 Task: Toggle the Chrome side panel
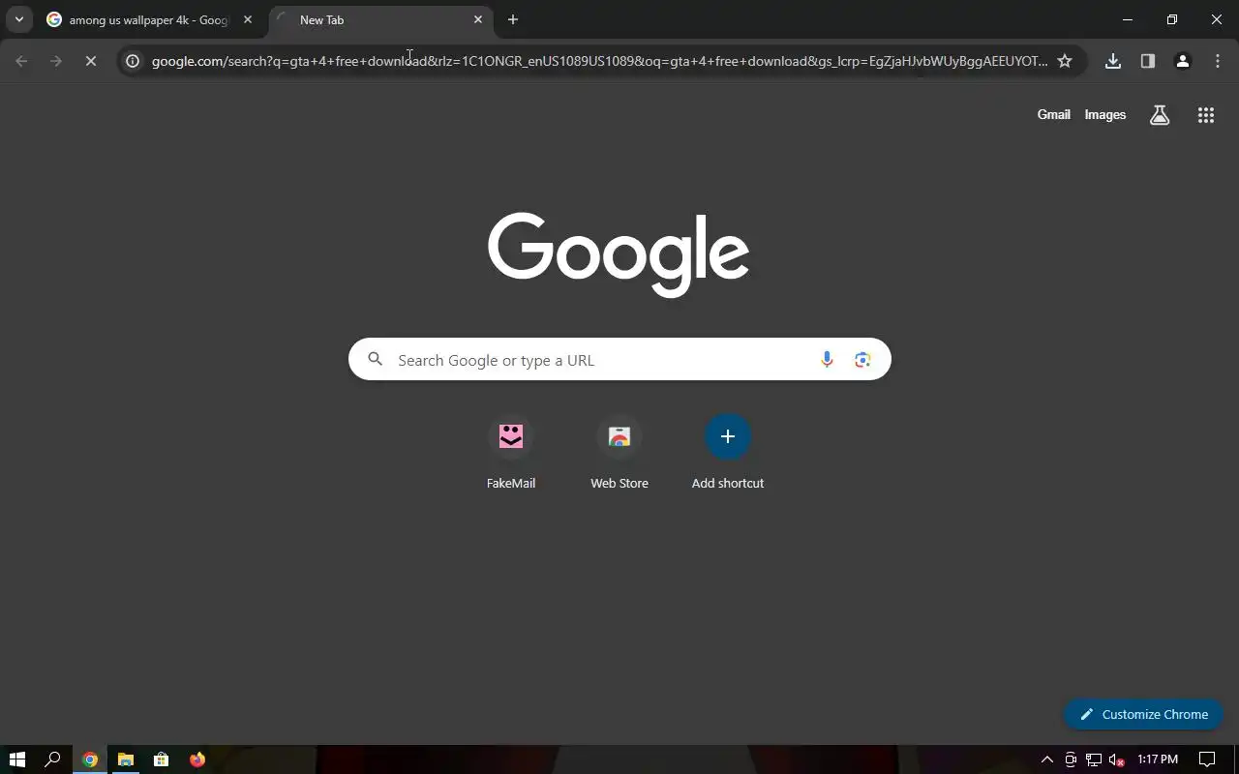point(1148,61)
